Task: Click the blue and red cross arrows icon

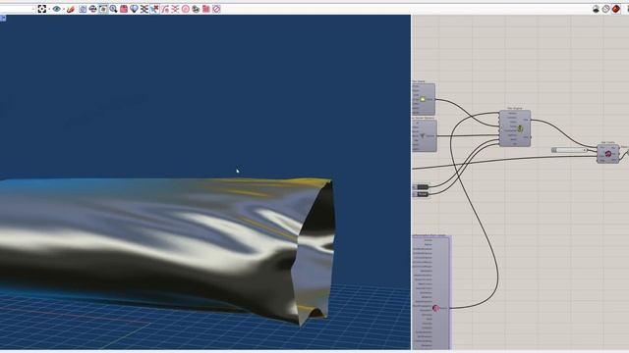Action: coord(154,9)
